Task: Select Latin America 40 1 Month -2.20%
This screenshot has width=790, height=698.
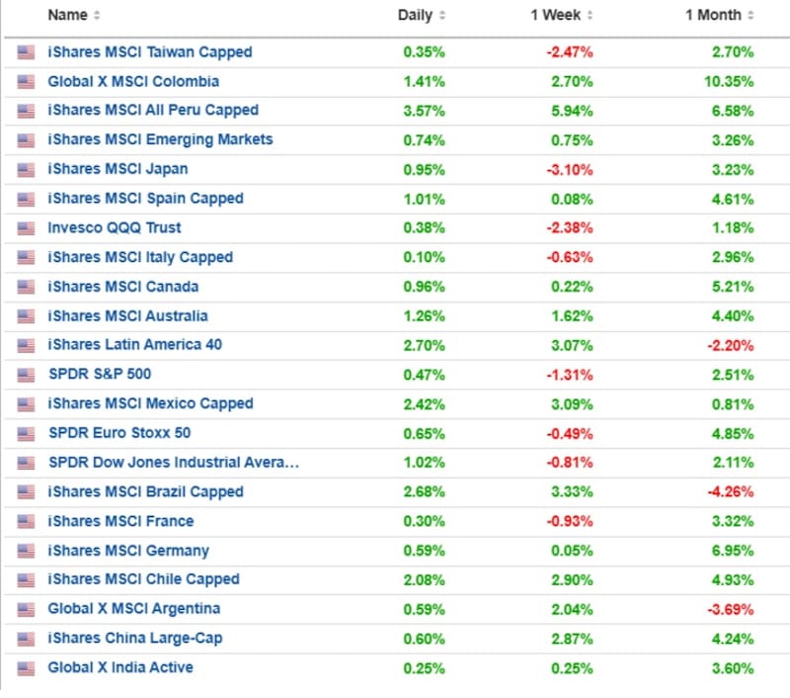Action: coord(731,346)
